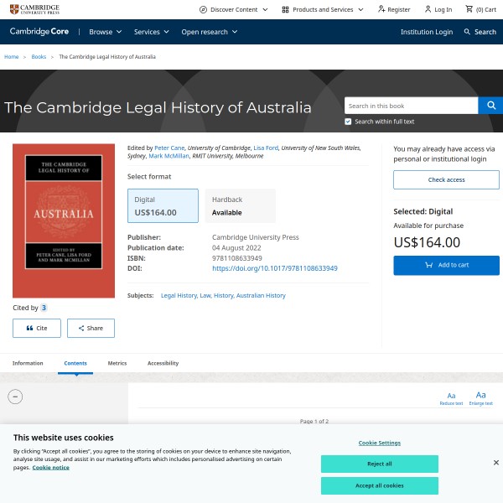Click the Reduce text icon
This screenshot has height=503, width=503.
tap(451, 398)
